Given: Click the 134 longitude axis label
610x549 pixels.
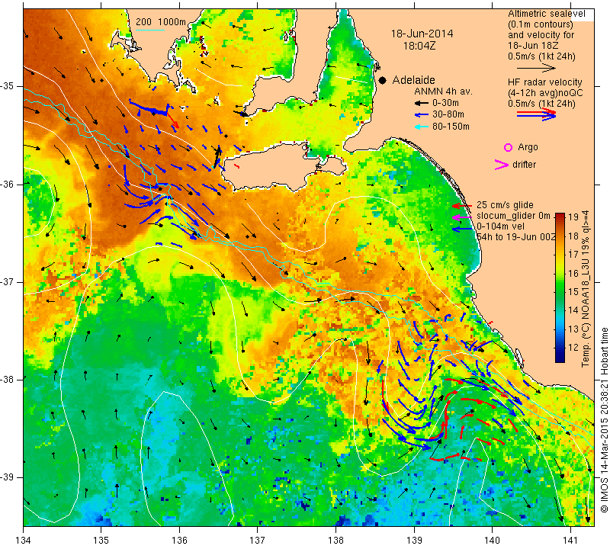Looking at the screenshot, I should [x=24, y=540].
